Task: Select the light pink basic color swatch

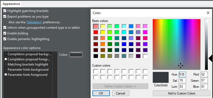Action: pyautogui.click(x=138, y=26)
